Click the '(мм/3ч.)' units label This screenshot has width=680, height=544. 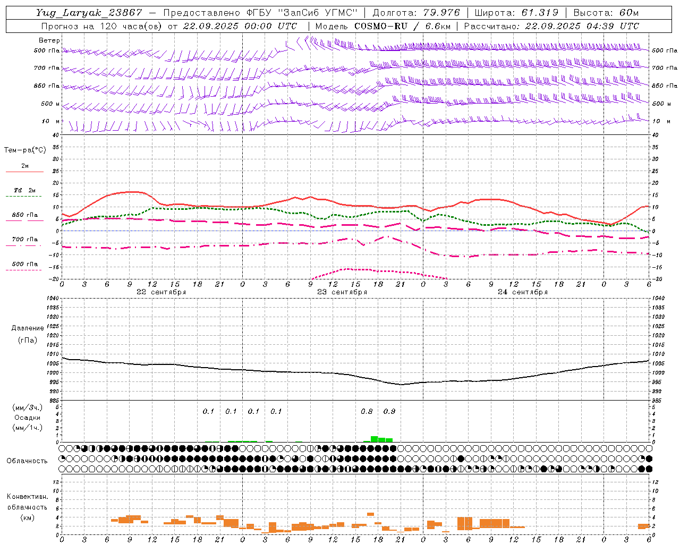[x=28, y=408]
